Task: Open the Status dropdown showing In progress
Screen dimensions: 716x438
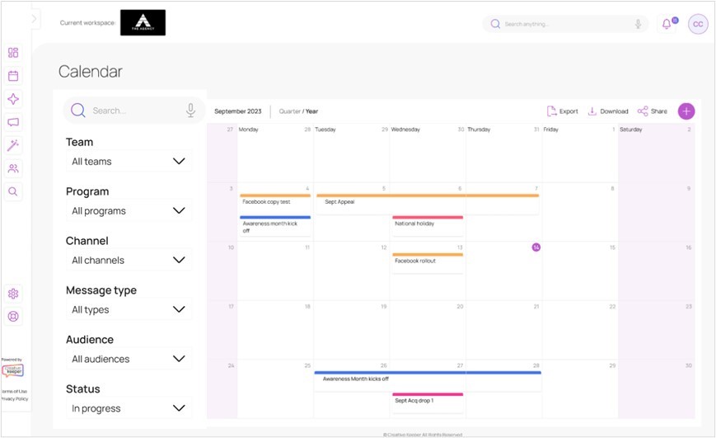Action: pyautogui.click(x=128, y=408)
